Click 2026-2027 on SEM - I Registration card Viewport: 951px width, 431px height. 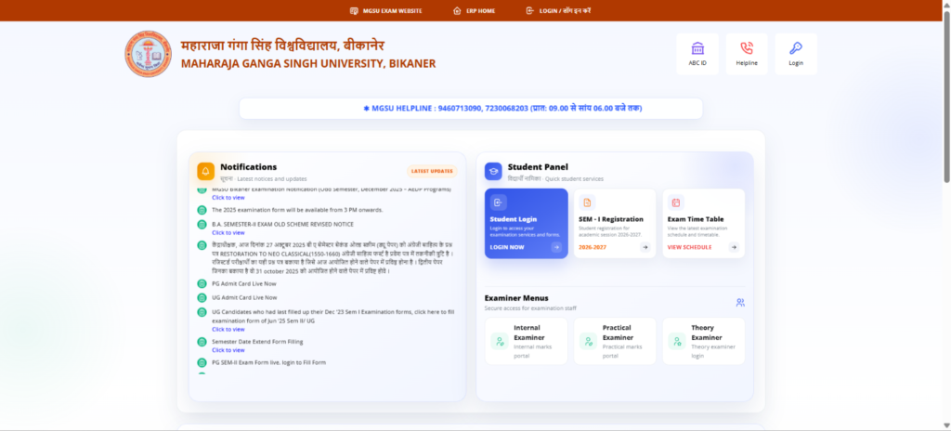pyautogui.click(x=593, y=247)
